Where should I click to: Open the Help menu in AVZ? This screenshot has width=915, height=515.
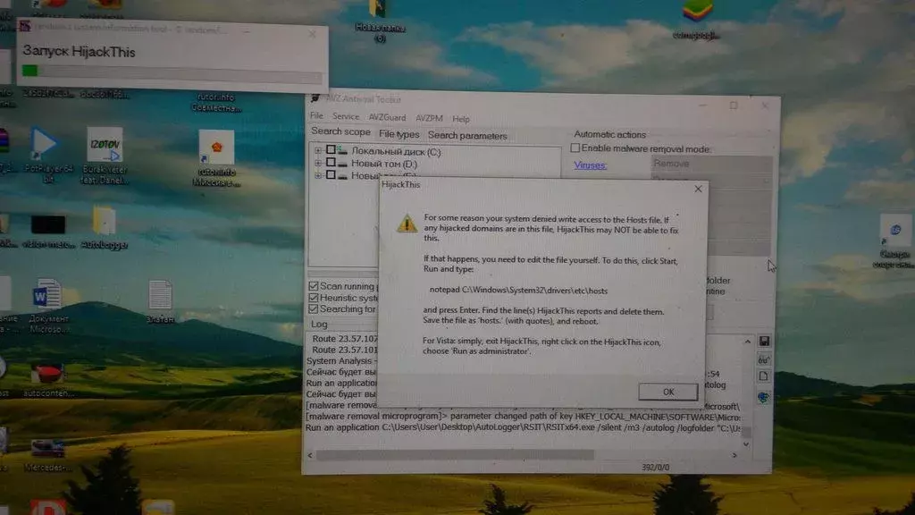461,119
